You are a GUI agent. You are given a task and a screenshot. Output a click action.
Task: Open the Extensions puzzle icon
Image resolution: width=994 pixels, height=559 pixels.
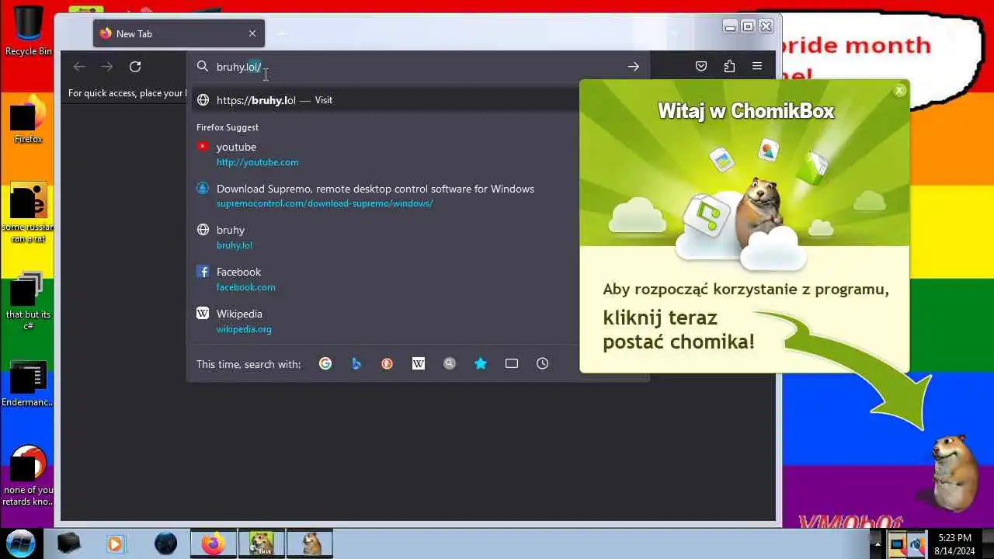pyautogui.click(x=729, y=67)
